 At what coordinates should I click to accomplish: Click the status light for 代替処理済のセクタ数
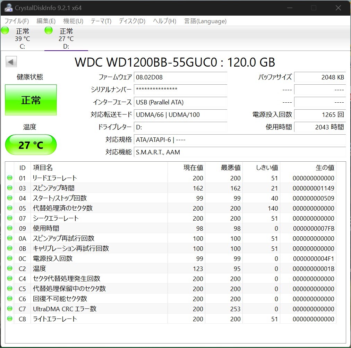pyautogui.click(x=9, y=208)
